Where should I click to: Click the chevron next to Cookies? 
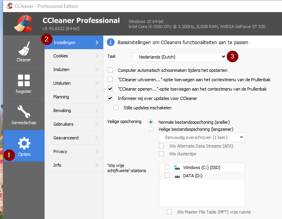(97, 56)
